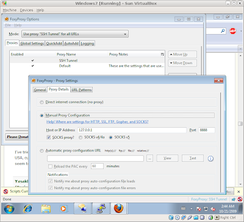Screen dimensions: 244x222
Task: Click the Move Up button
Action: 182,54
